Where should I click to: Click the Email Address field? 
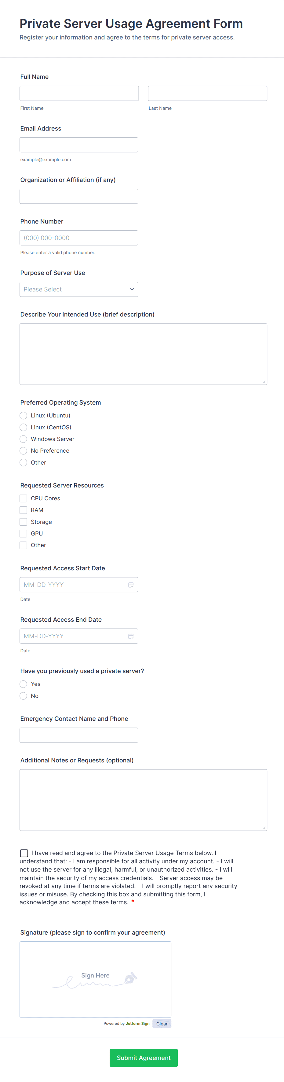[78, 144]
